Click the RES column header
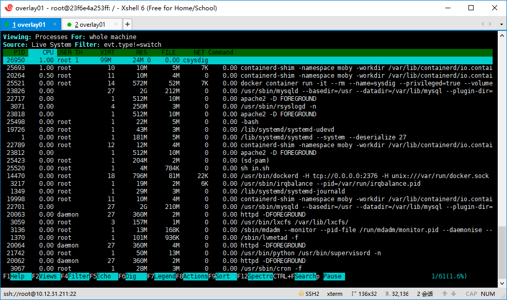 tap(141, 52)
